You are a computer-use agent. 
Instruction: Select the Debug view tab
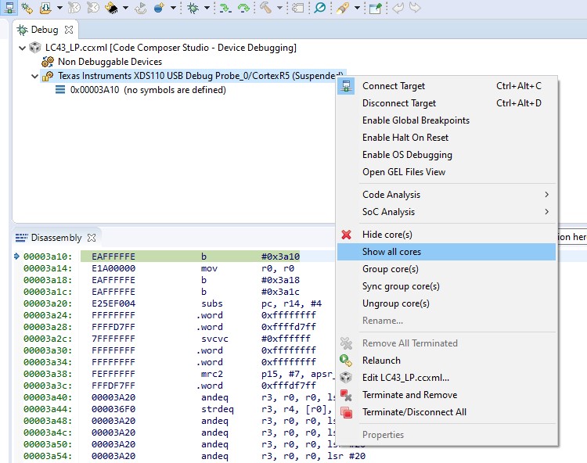45,30
